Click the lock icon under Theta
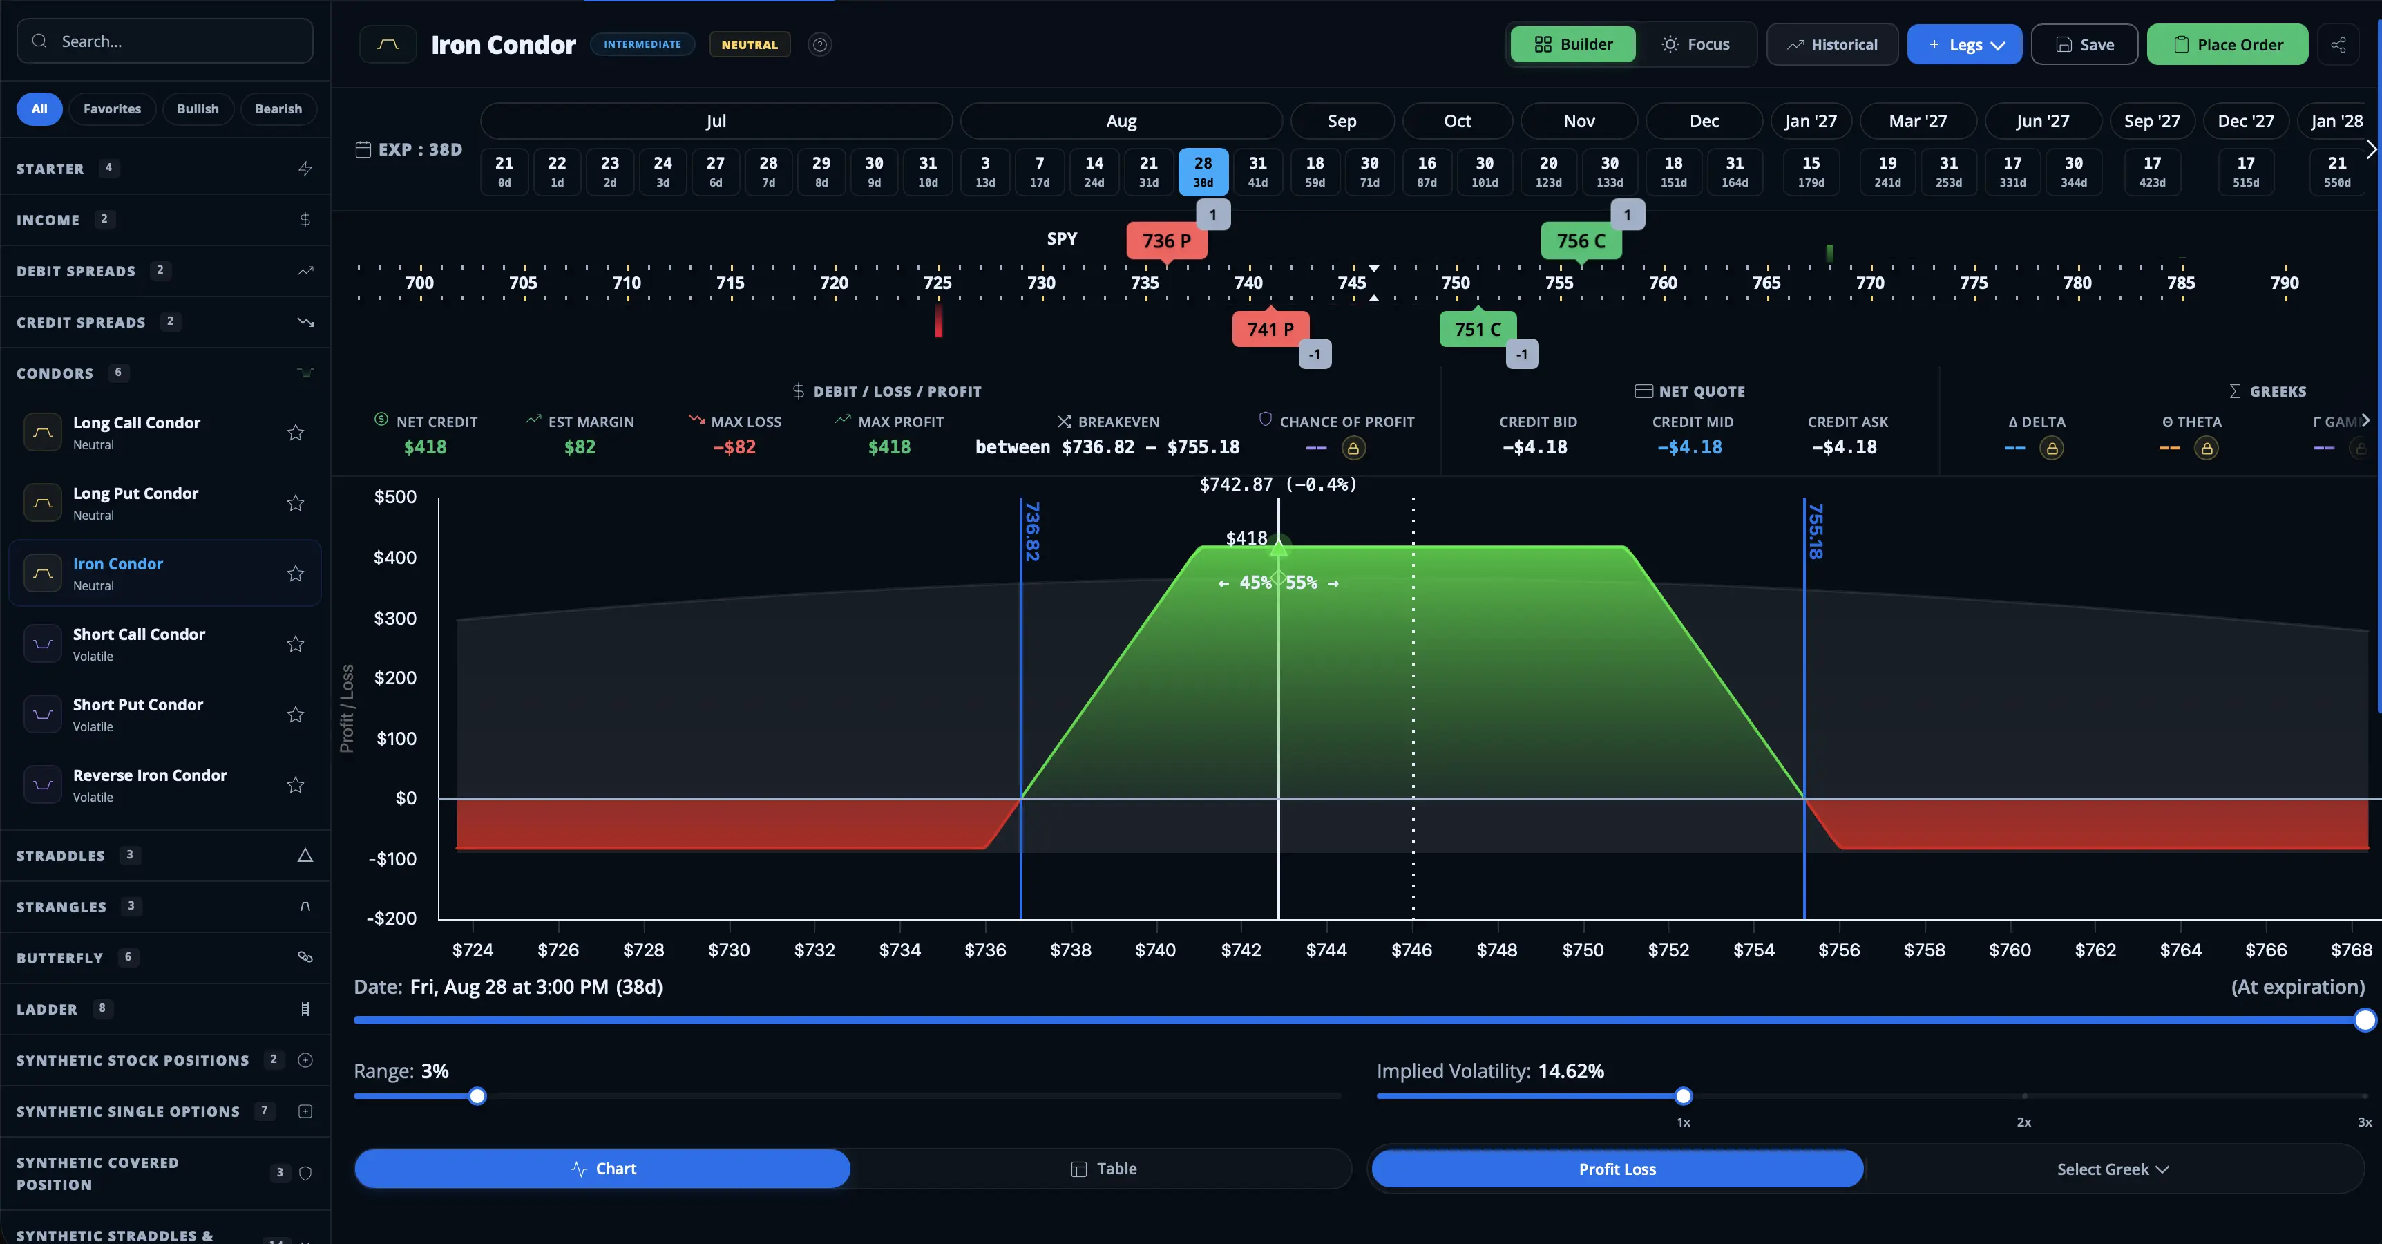Viewport: 2382px width, 1244px height. [x=2207, y=449]
